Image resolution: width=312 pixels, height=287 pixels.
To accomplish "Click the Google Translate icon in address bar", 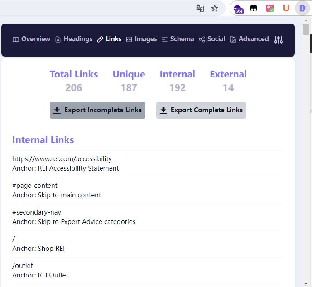I will coord(200,8).
